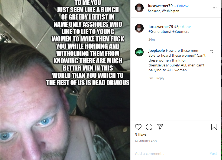
Task: Open joepkeefe username in comment
Action: click(x=157, y=51)
